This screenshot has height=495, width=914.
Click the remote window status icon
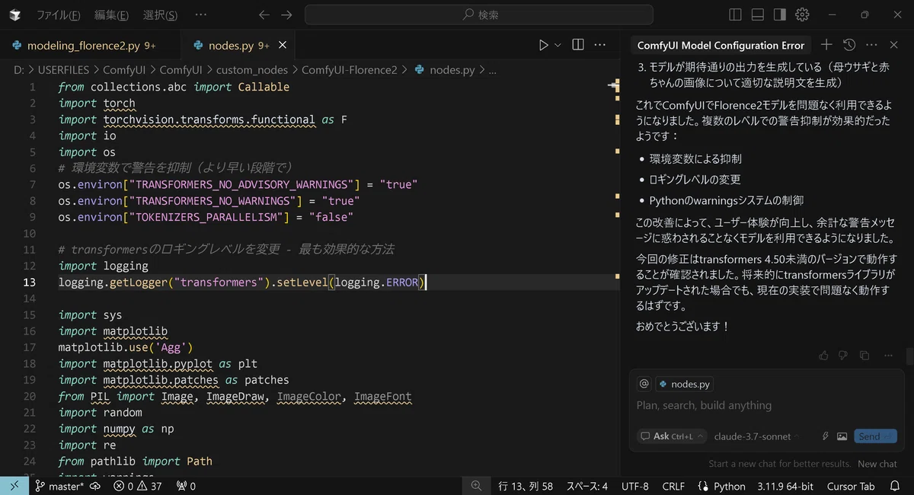14,486
